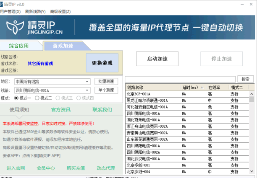
Task: Select the 湖北鄂州电信-001A row
Action: coord(187,120)
